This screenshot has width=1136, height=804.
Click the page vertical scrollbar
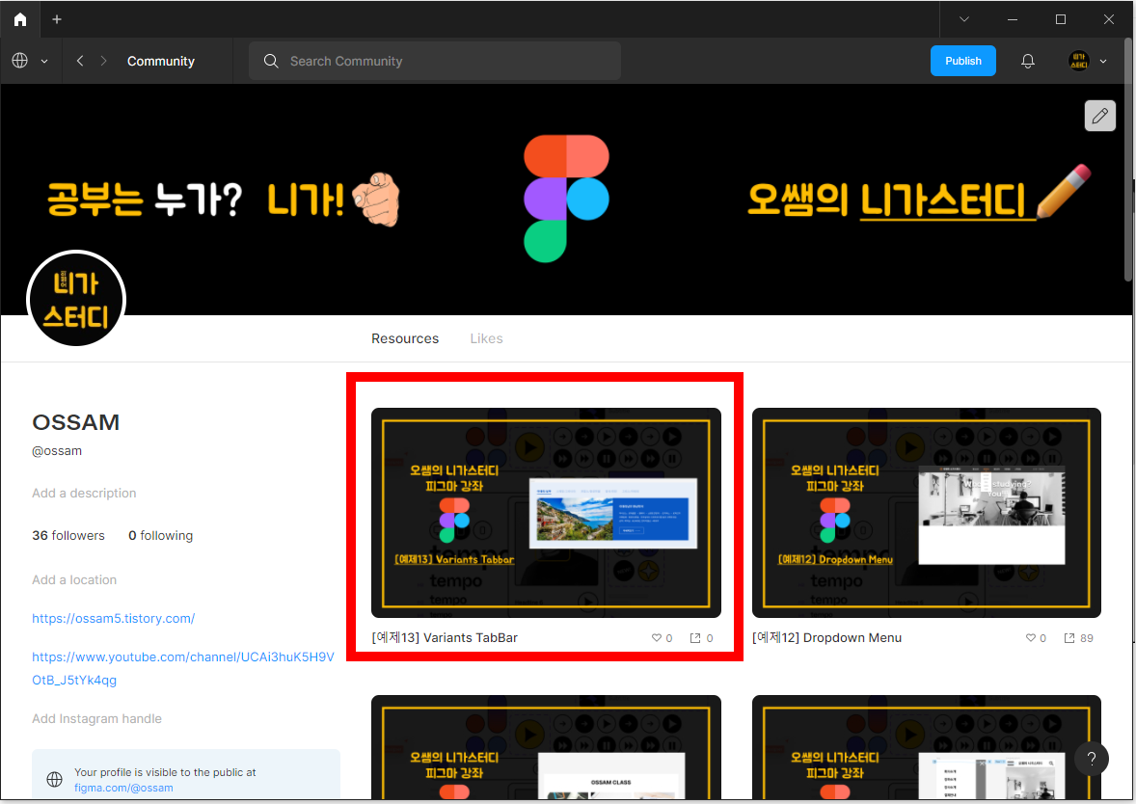[x=1128, y=161]
